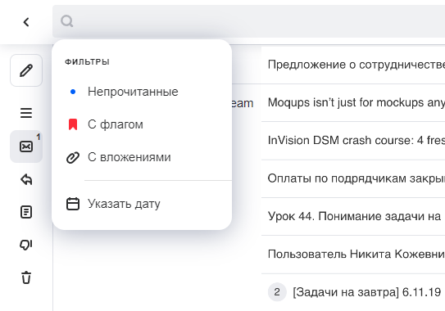Click the search magnifier icon
The image size is (445, 311).
click(67, 21)
